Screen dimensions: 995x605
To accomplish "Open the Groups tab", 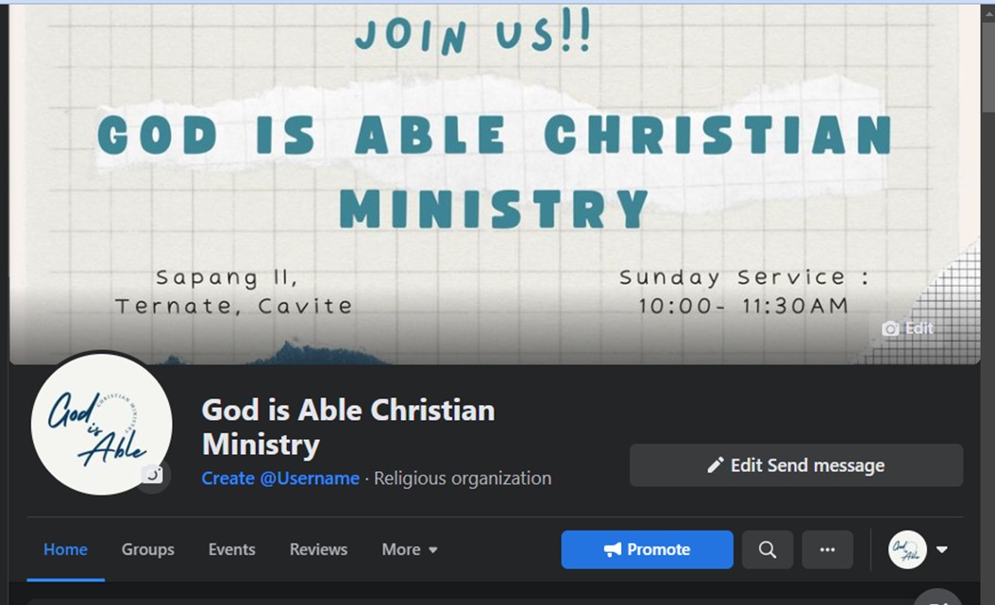I will click(148, 549).
